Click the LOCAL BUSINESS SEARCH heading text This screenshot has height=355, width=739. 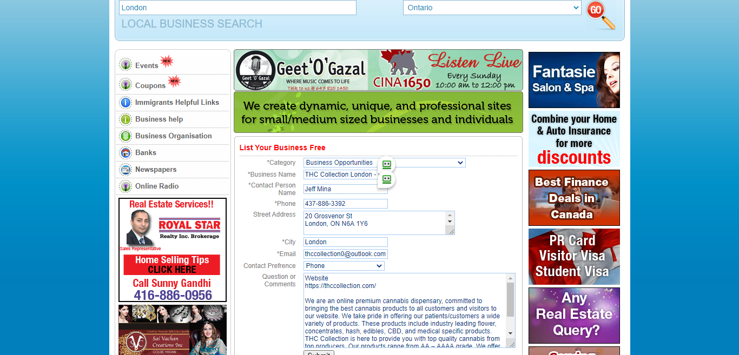(x=192, y=24)
